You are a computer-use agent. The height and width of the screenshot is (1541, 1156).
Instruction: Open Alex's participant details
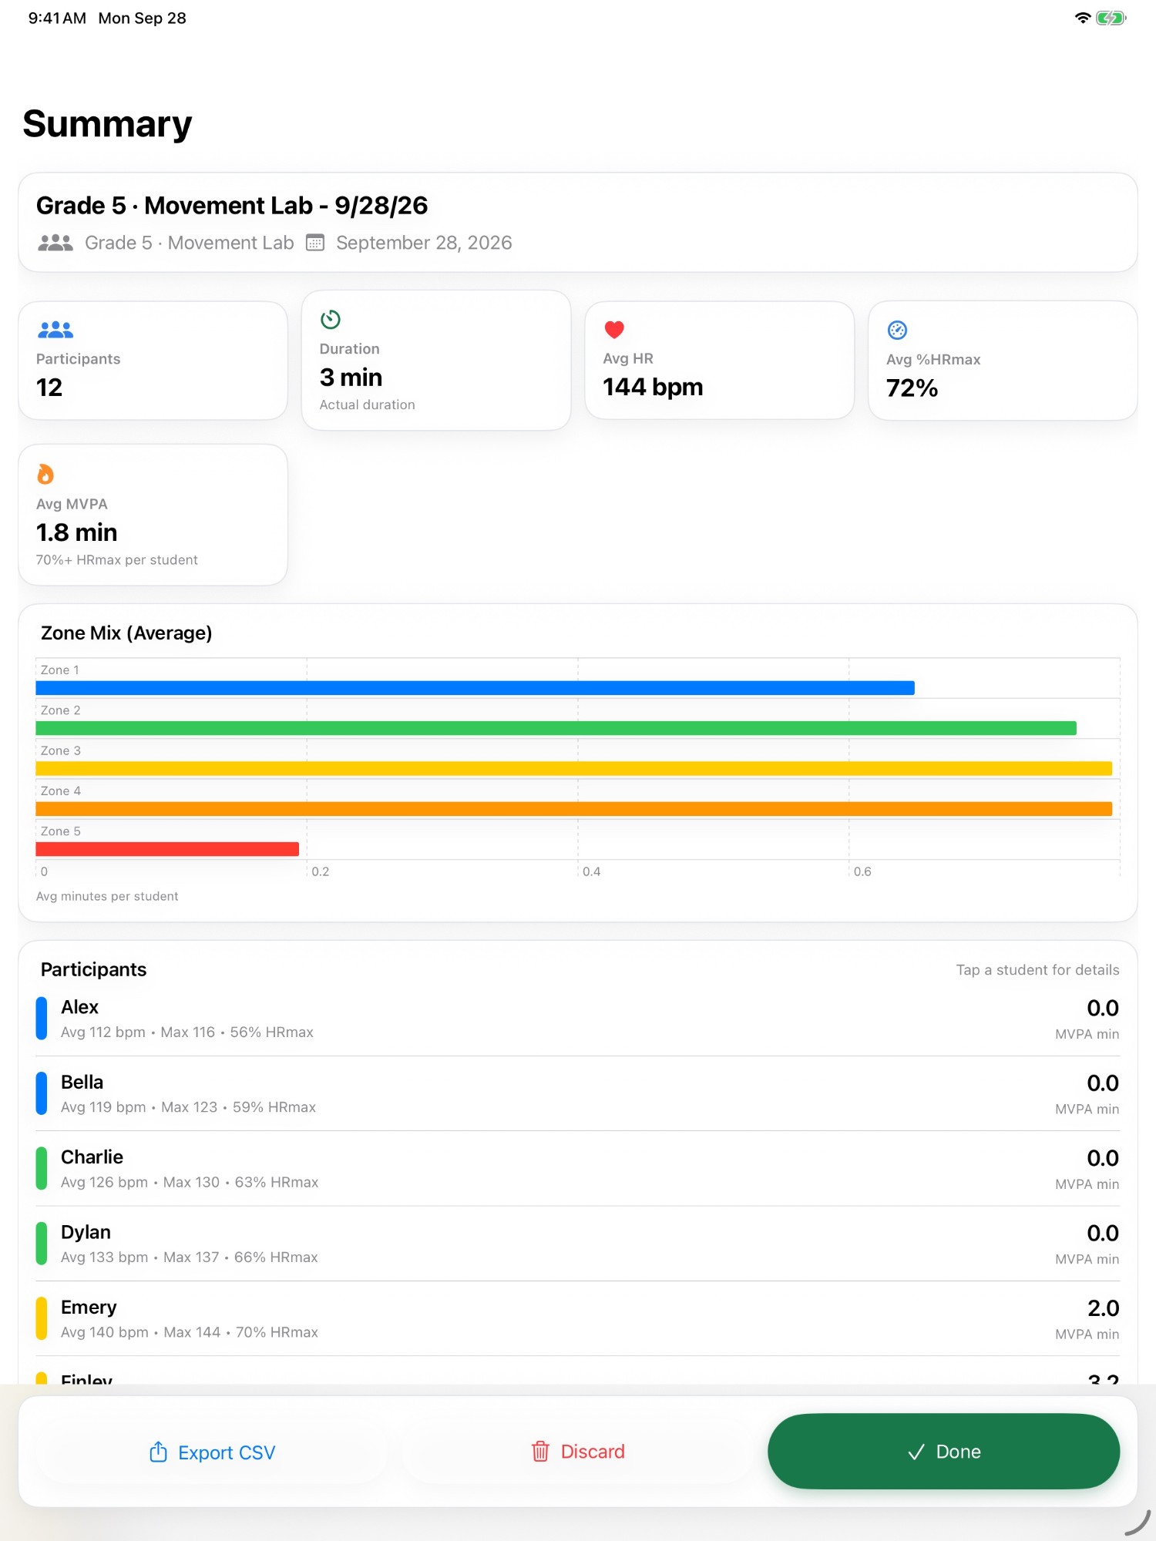578,1019
